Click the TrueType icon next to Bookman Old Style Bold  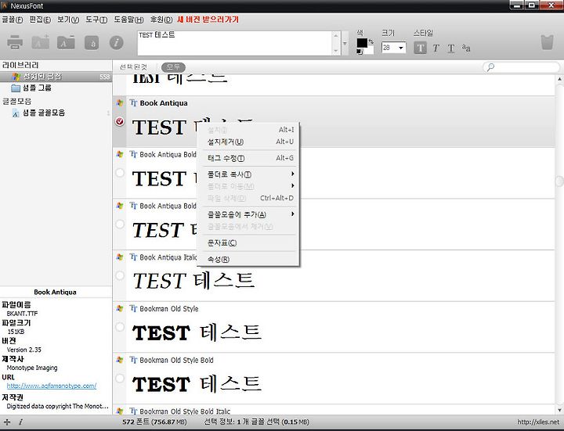coord(133,360)
